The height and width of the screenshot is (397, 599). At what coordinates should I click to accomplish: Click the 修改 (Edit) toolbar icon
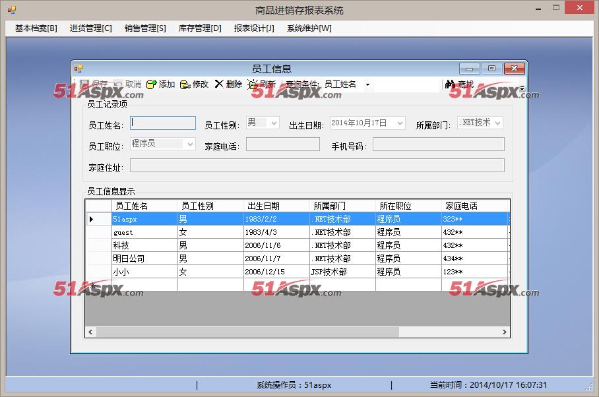coord(185,84)
